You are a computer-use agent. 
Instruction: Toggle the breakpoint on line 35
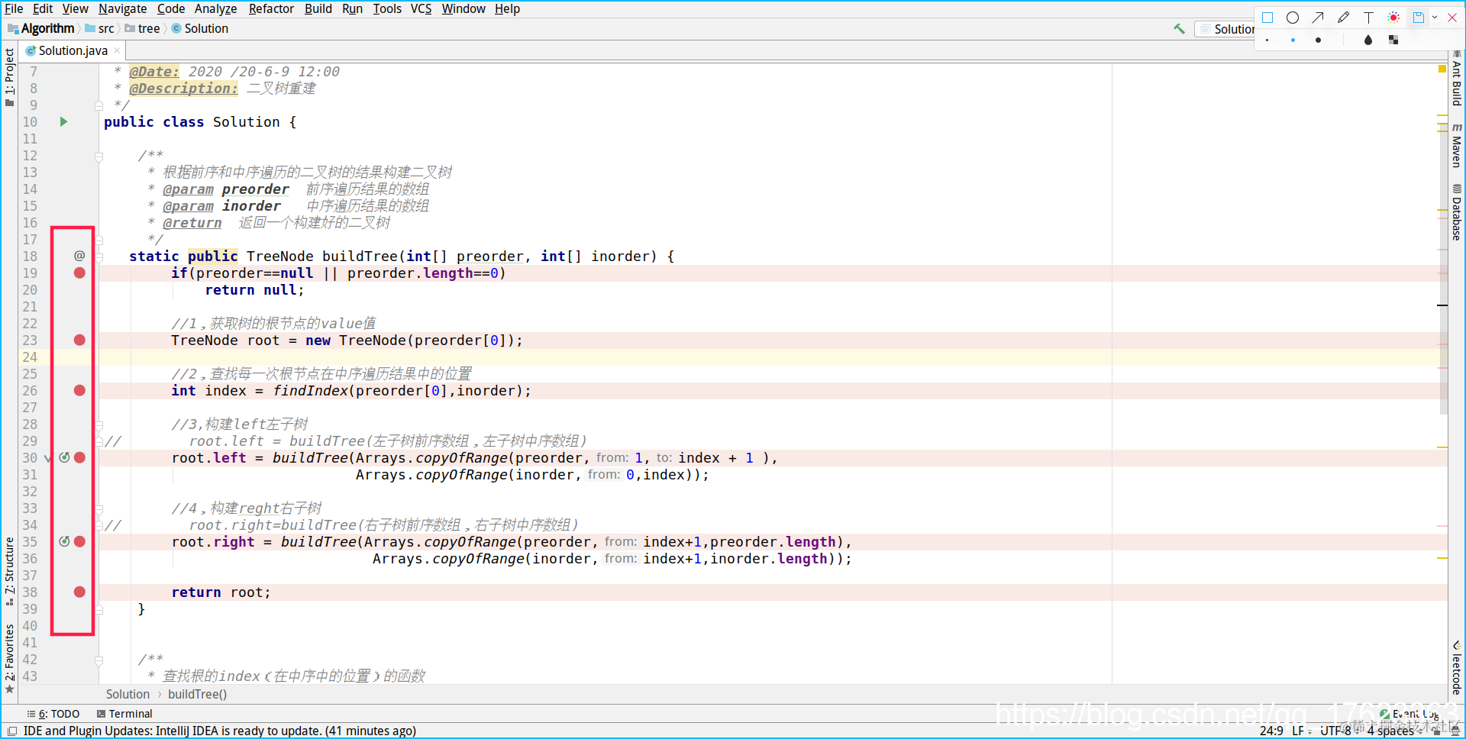tap(79, 541)
